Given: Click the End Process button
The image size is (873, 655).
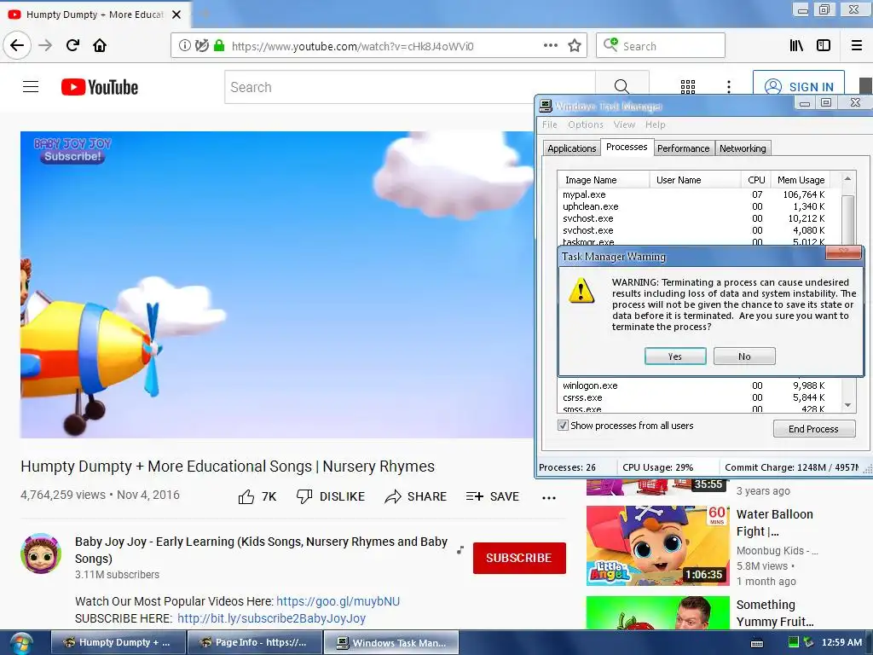Looking at the screenshot, I should pyautogui.click(x=813, y=429).
